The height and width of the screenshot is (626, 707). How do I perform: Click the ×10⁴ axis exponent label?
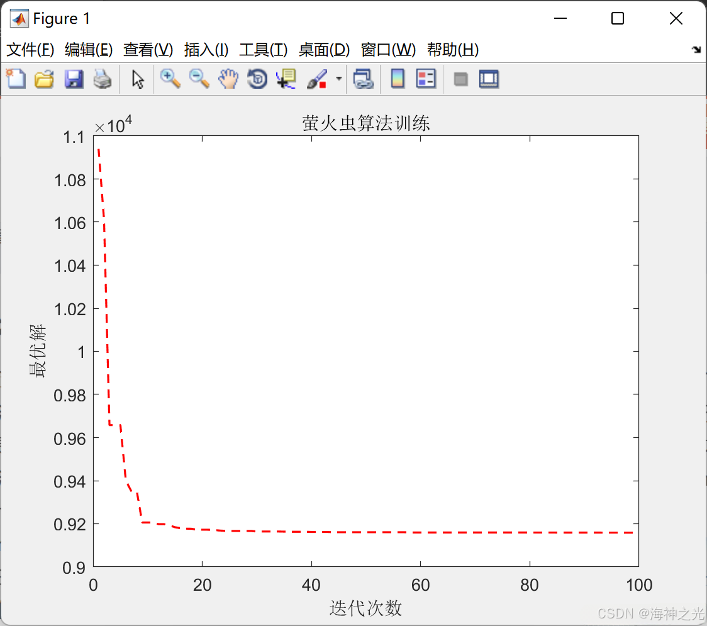click(x=113, y=125)
